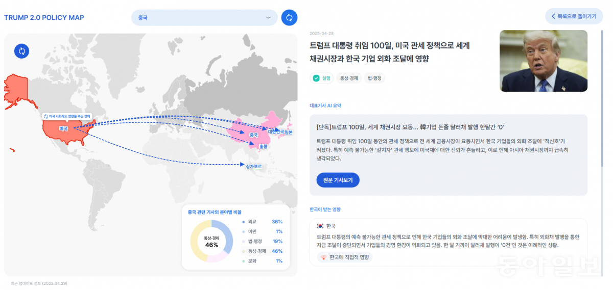Click the back chevron in 목록으로 돌아가기
The height and width of the screenshot is (290, 613).
coord(553,16)
